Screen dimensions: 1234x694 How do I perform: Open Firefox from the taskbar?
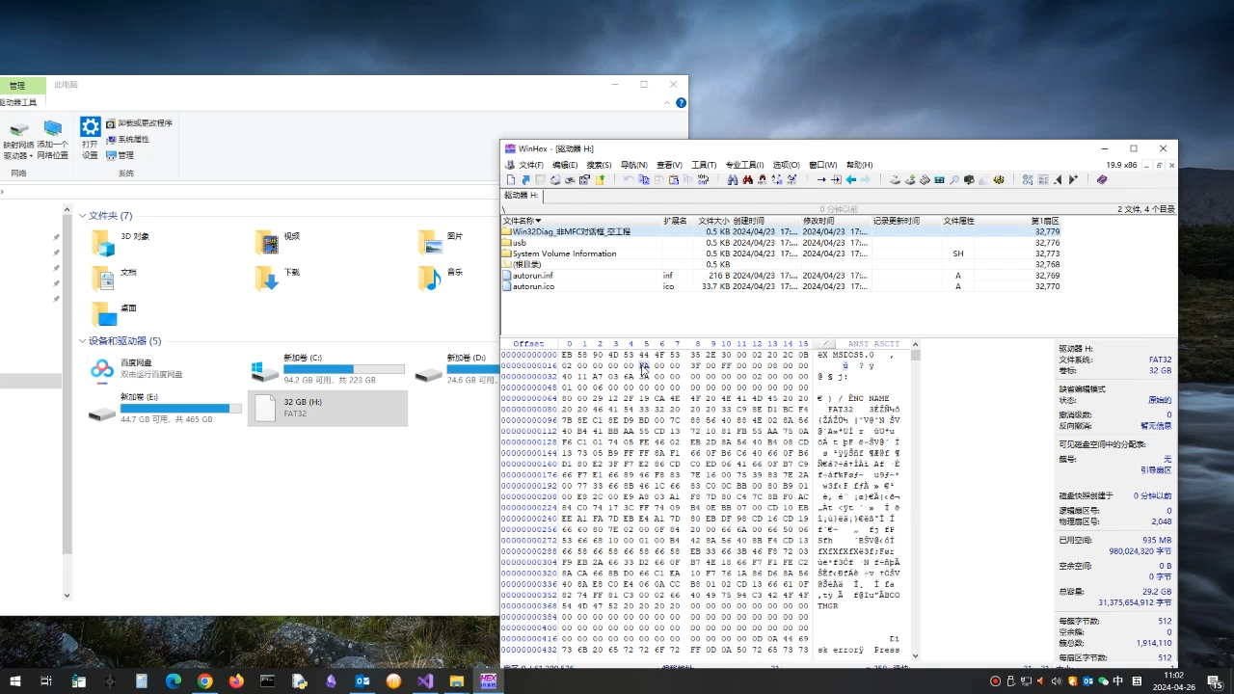(x=236, y=681)
